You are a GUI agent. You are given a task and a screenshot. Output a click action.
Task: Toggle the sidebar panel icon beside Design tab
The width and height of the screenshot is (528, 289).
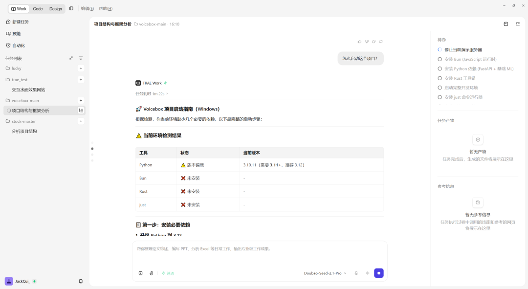71,8
